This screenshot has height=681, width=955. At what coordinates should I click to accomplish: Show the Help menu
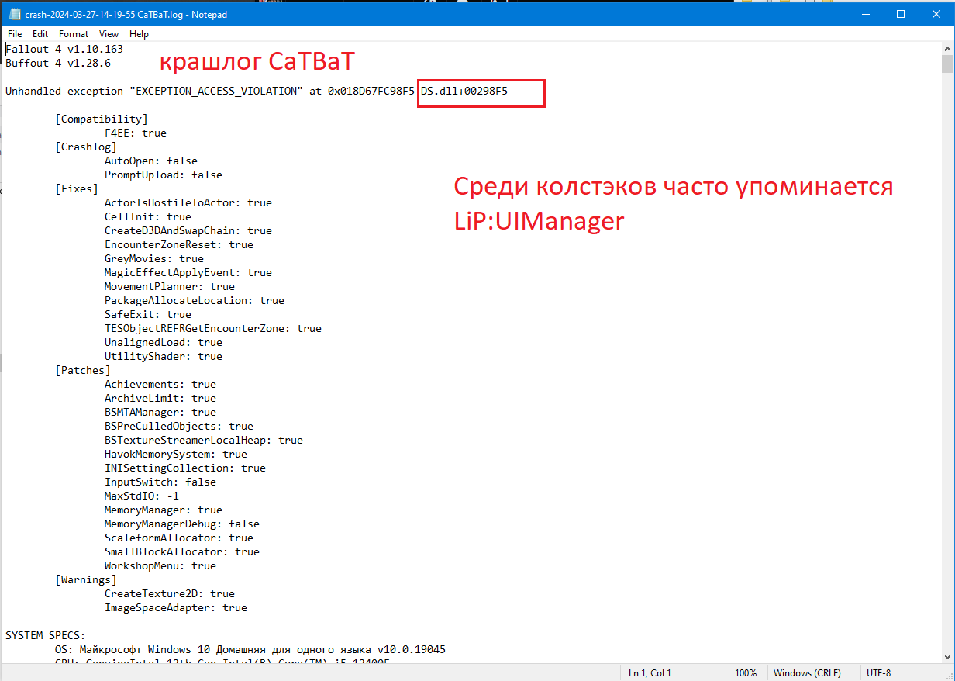point(139,34)
